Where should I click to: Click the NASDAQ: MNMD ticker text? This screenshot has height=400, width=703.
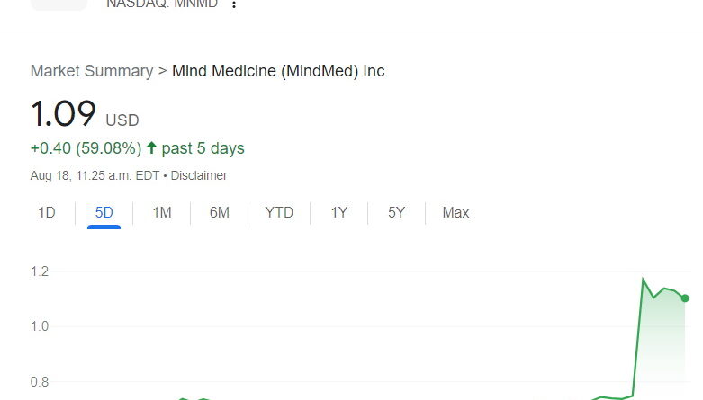click(162, 4)
